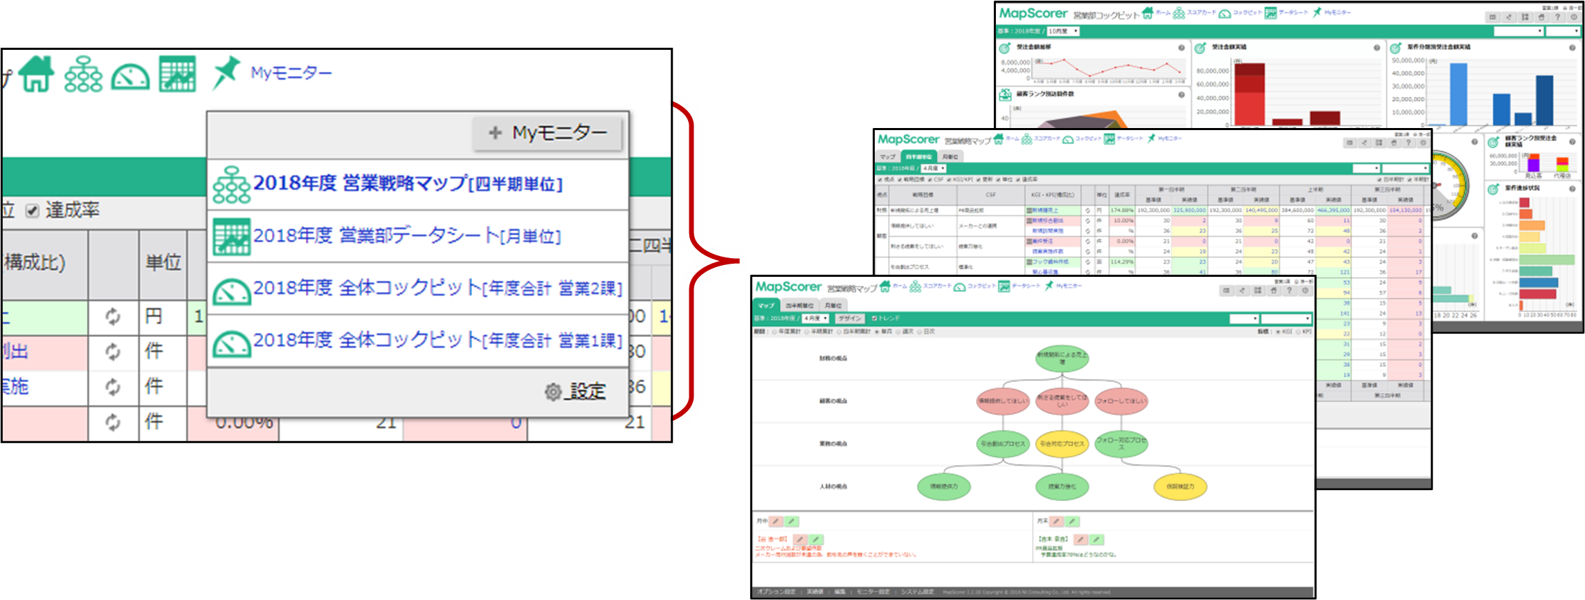Image resolution: width=1585 pixels, height=600 pixels.
Task: Click the share button in the map window
Action: click(x=1242, y=291)
